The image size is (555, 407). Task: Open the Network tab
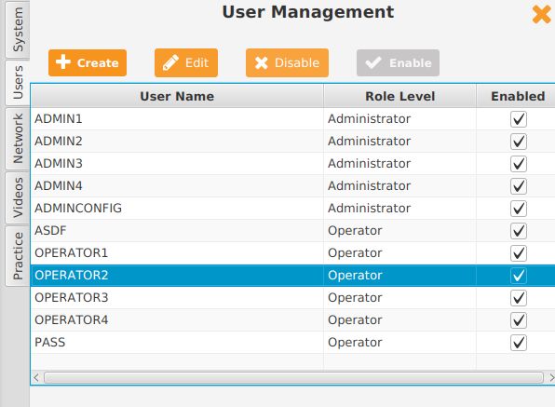(18, 139)
